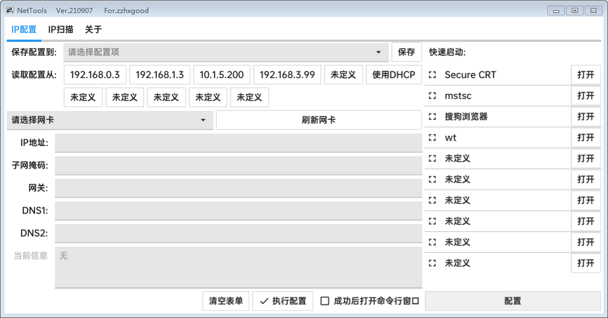Click the checkmark icon on 执行配置

coord(264,301)
